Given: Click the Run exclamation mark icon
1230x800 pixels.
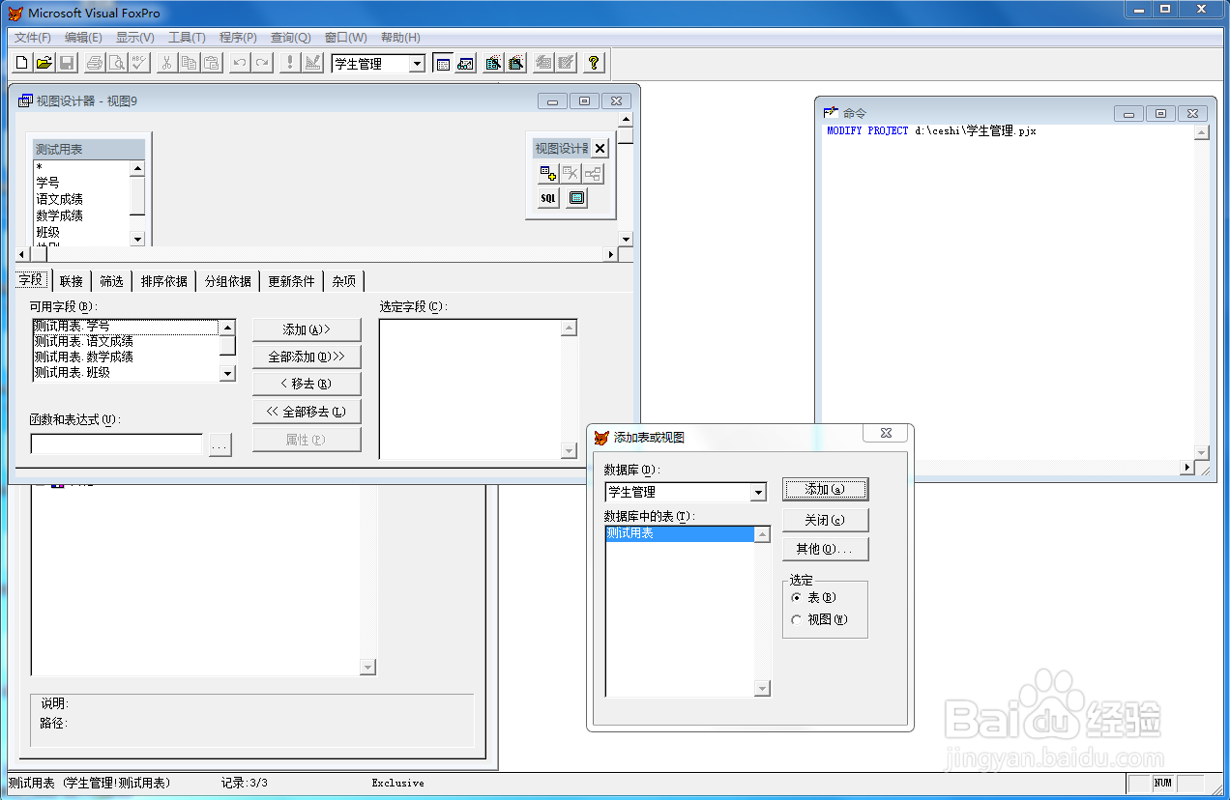Looking at the screenshot, I should (289, 63).
